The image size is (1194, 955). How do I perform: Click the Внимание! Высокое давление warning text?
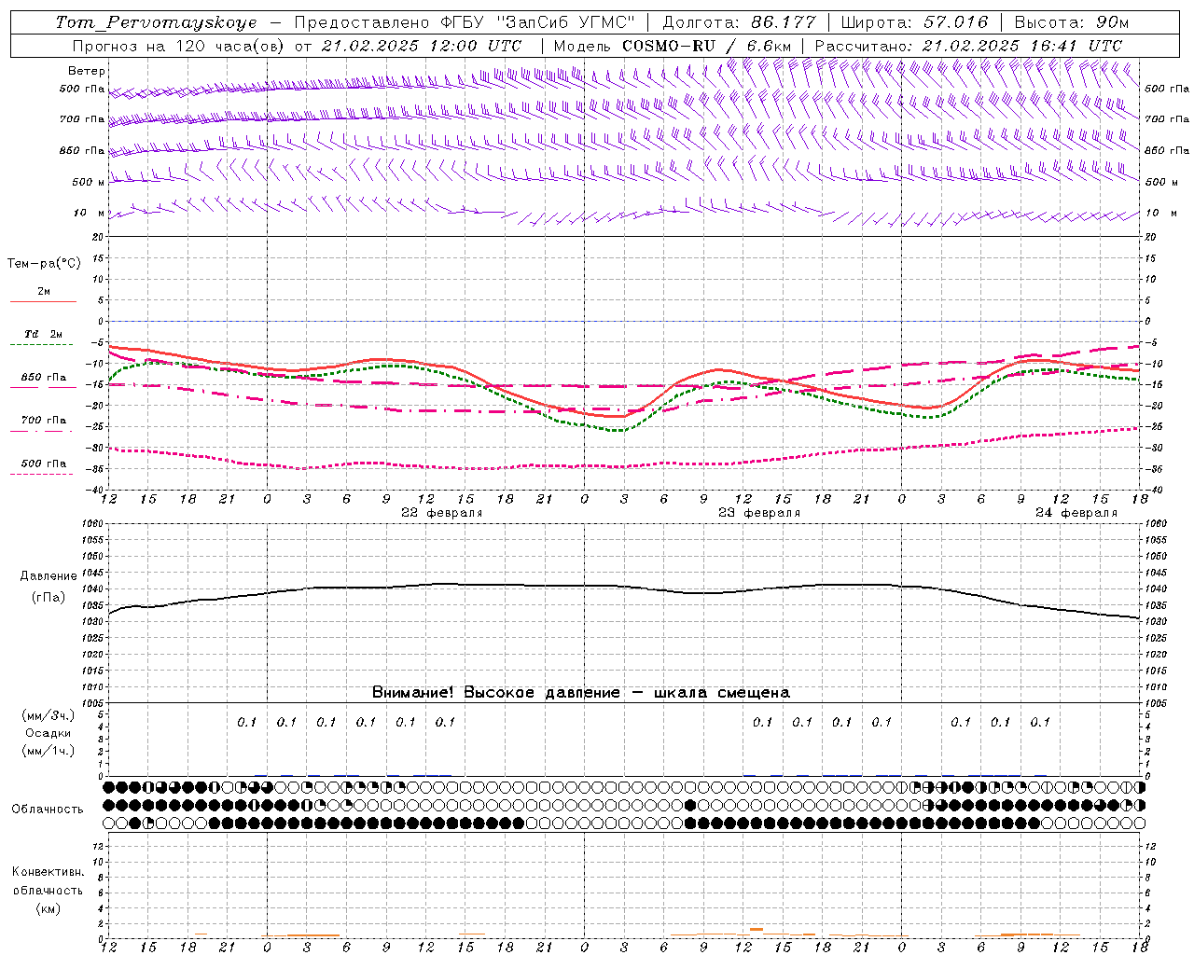[580, 693]
